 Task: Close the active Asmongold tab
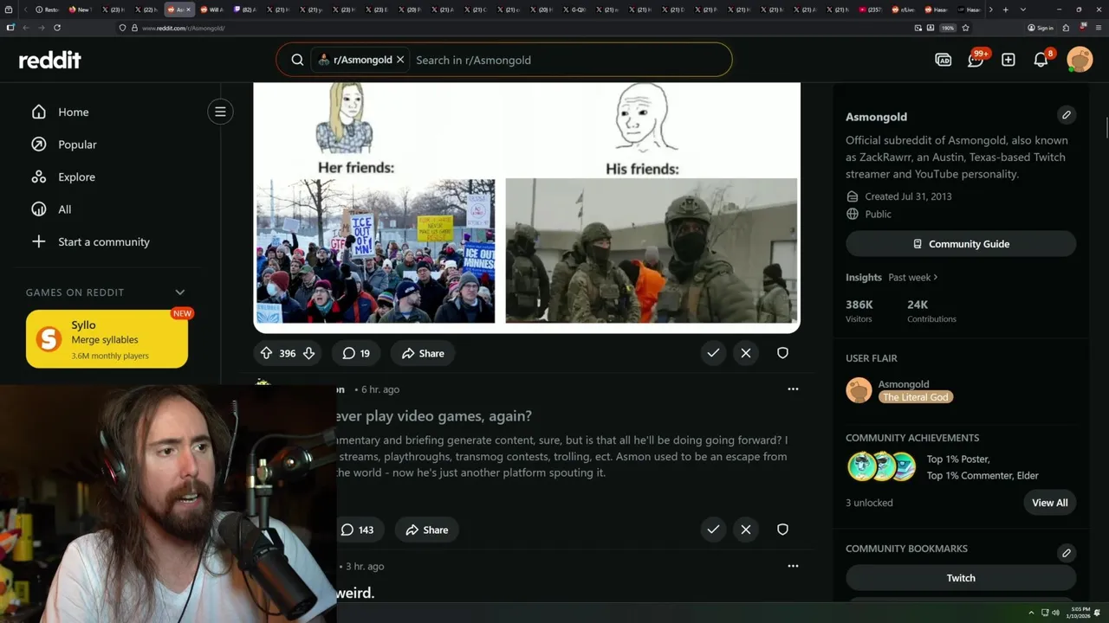188,10
